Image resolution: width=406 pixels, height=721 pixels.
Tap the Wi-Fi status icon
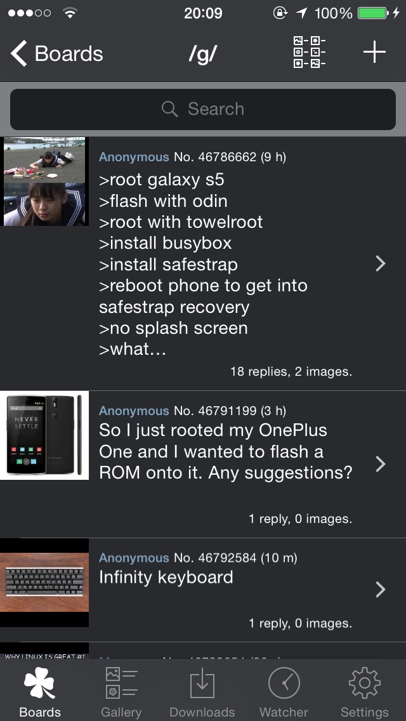coord(70,13)
